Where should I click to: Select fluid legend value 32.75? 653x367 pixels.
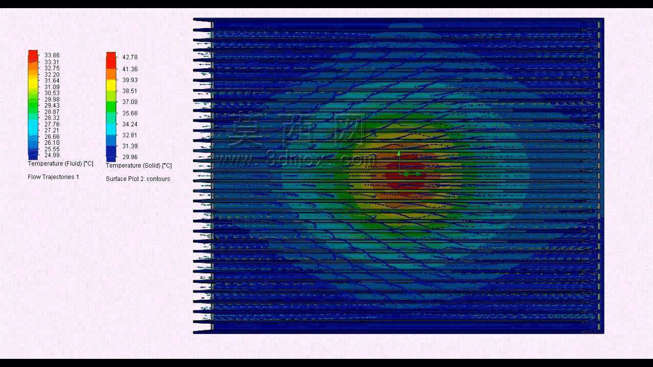[x=52, y=68]
